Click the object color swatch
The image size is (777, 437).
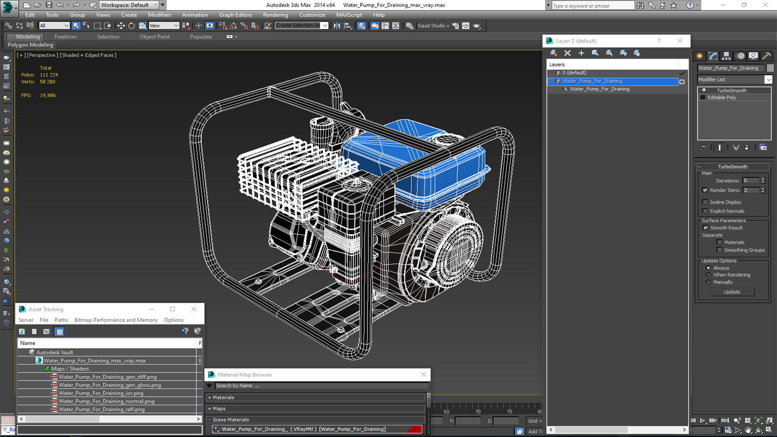pos(770,68)
